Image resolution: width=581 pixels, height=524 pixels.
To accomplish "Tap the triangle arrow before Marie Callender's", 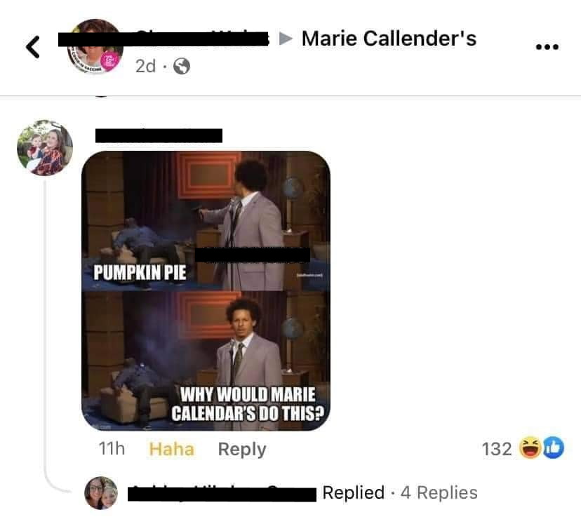I will click(286, 38).
